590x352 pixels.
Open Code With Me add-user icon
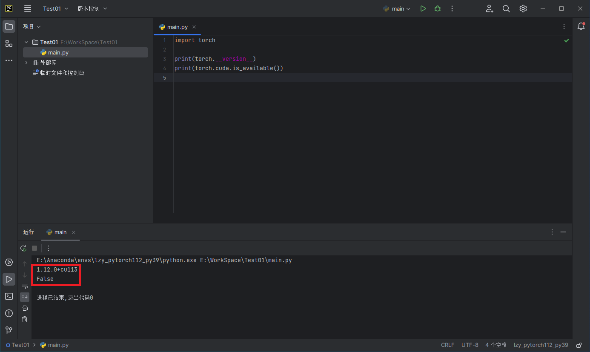490,9
